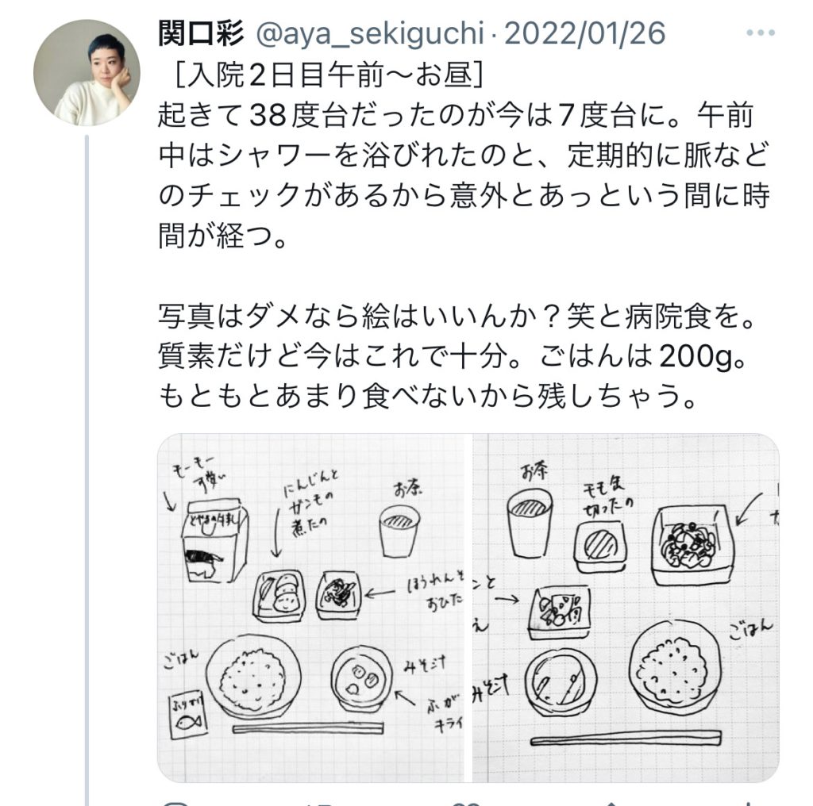This screenshot has height=806, width=813.
Task: Visit the @aya_sekiguchi handle link
Action: [x=370, y=33]
